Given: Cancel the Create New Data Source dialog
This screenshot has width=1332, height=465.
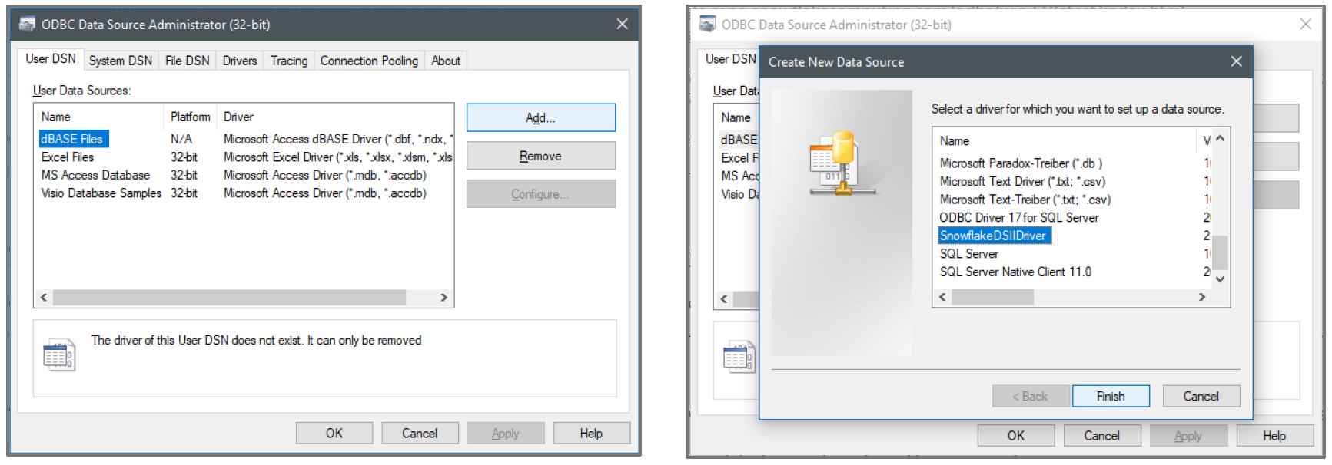Looking at the screenshot, I should click(x=1201, y=396).
